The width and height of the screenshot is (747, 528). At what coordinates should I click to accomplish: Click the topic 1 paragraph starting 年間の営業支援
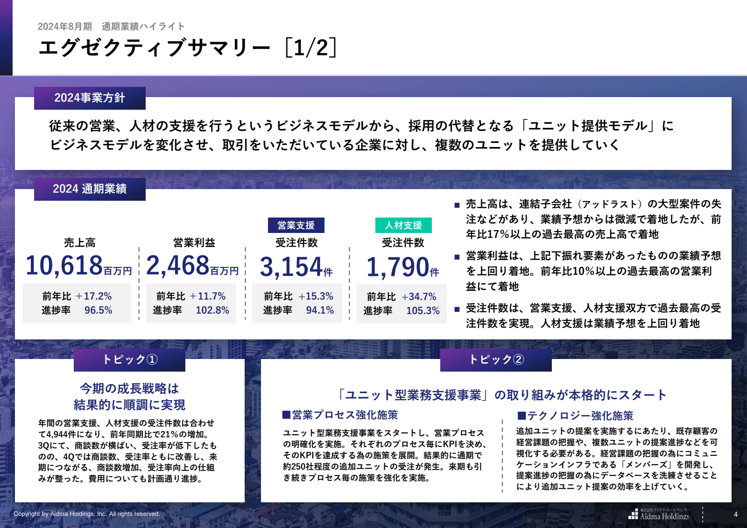(128, 451)
